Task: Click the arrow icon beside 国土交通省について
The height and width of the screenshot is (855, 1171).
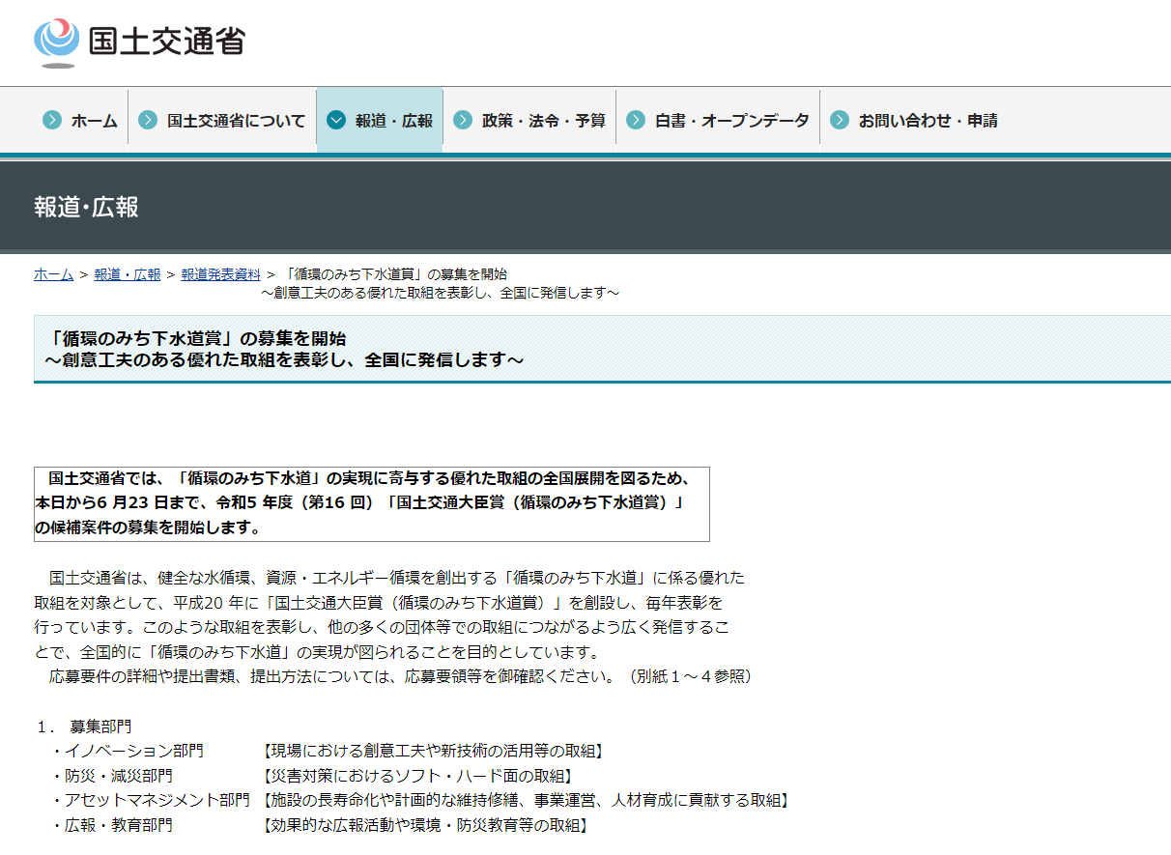Action: click(x=148, y=121)
